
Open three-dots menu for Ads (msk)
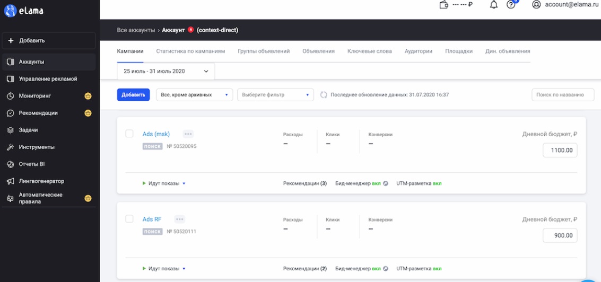188,134
